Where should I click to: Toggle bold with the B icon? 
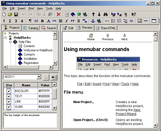click(x=42, y=21)
